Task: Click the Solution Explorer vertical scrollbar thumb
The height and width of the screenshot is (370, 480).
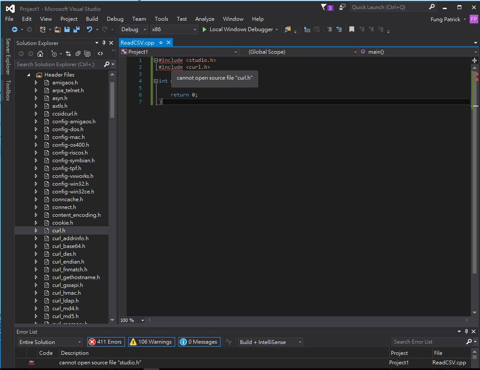Action: 112,100
